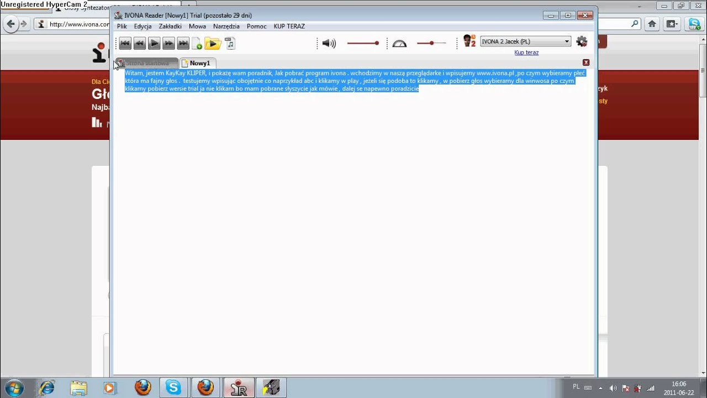Adjust the volume slider

[363, 43]
